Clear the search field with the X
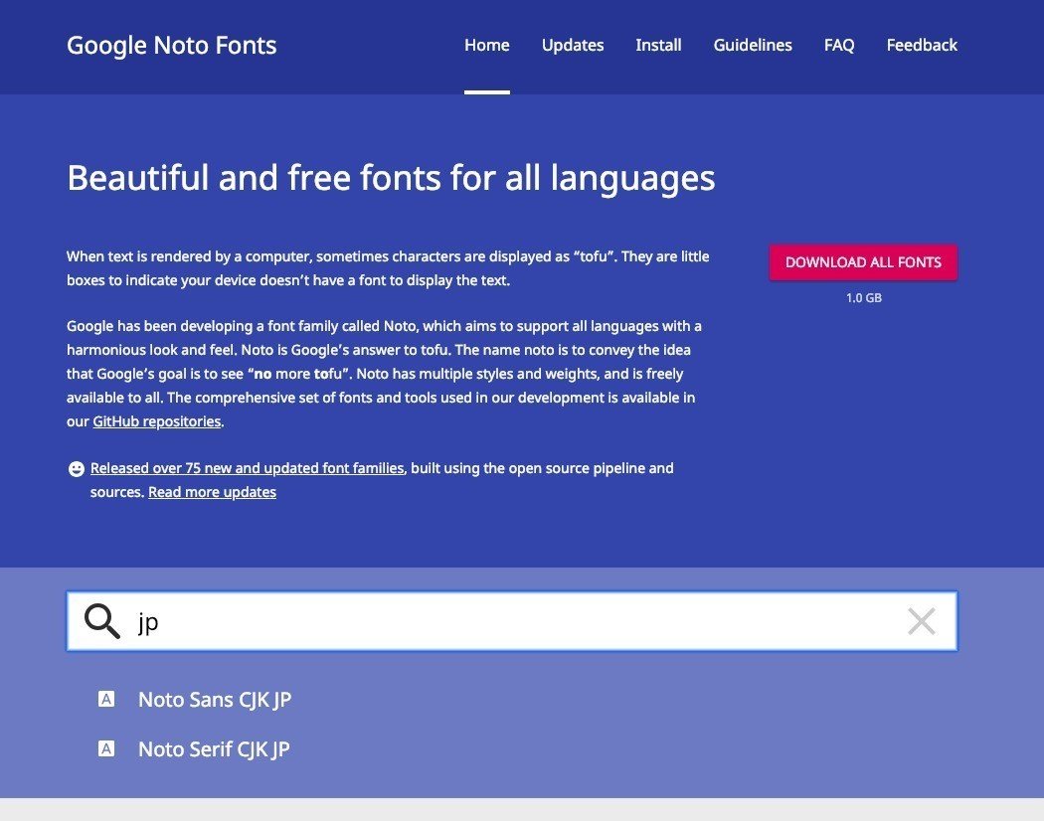 coord(922,621)
